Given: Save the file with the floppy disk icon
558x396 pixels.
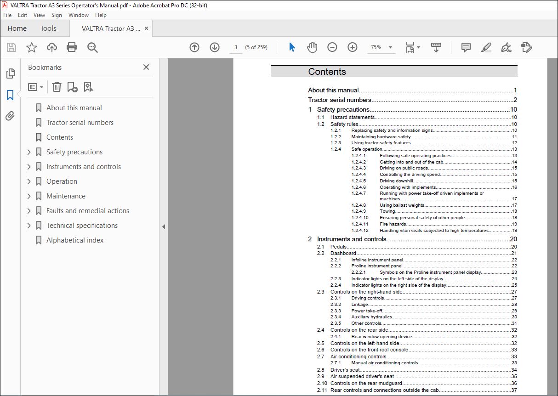Looking at the screenshot, I should 11,47.
